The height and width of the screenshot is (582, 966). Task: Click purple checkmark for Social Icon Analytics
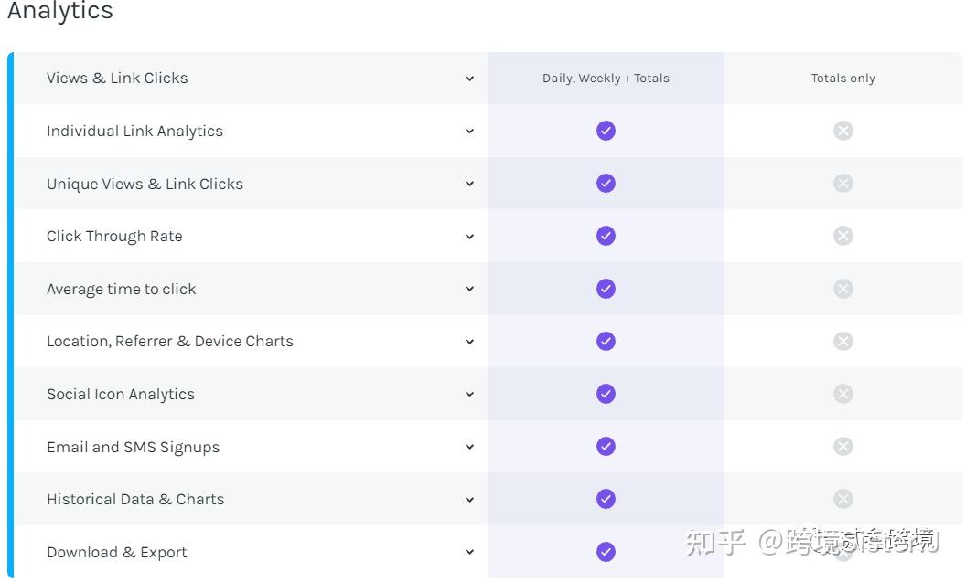606,394
